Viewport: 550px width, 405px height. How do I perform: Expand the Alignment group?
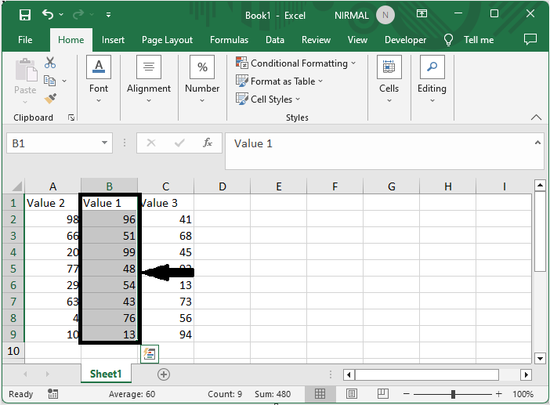click(x=149, y=80)
